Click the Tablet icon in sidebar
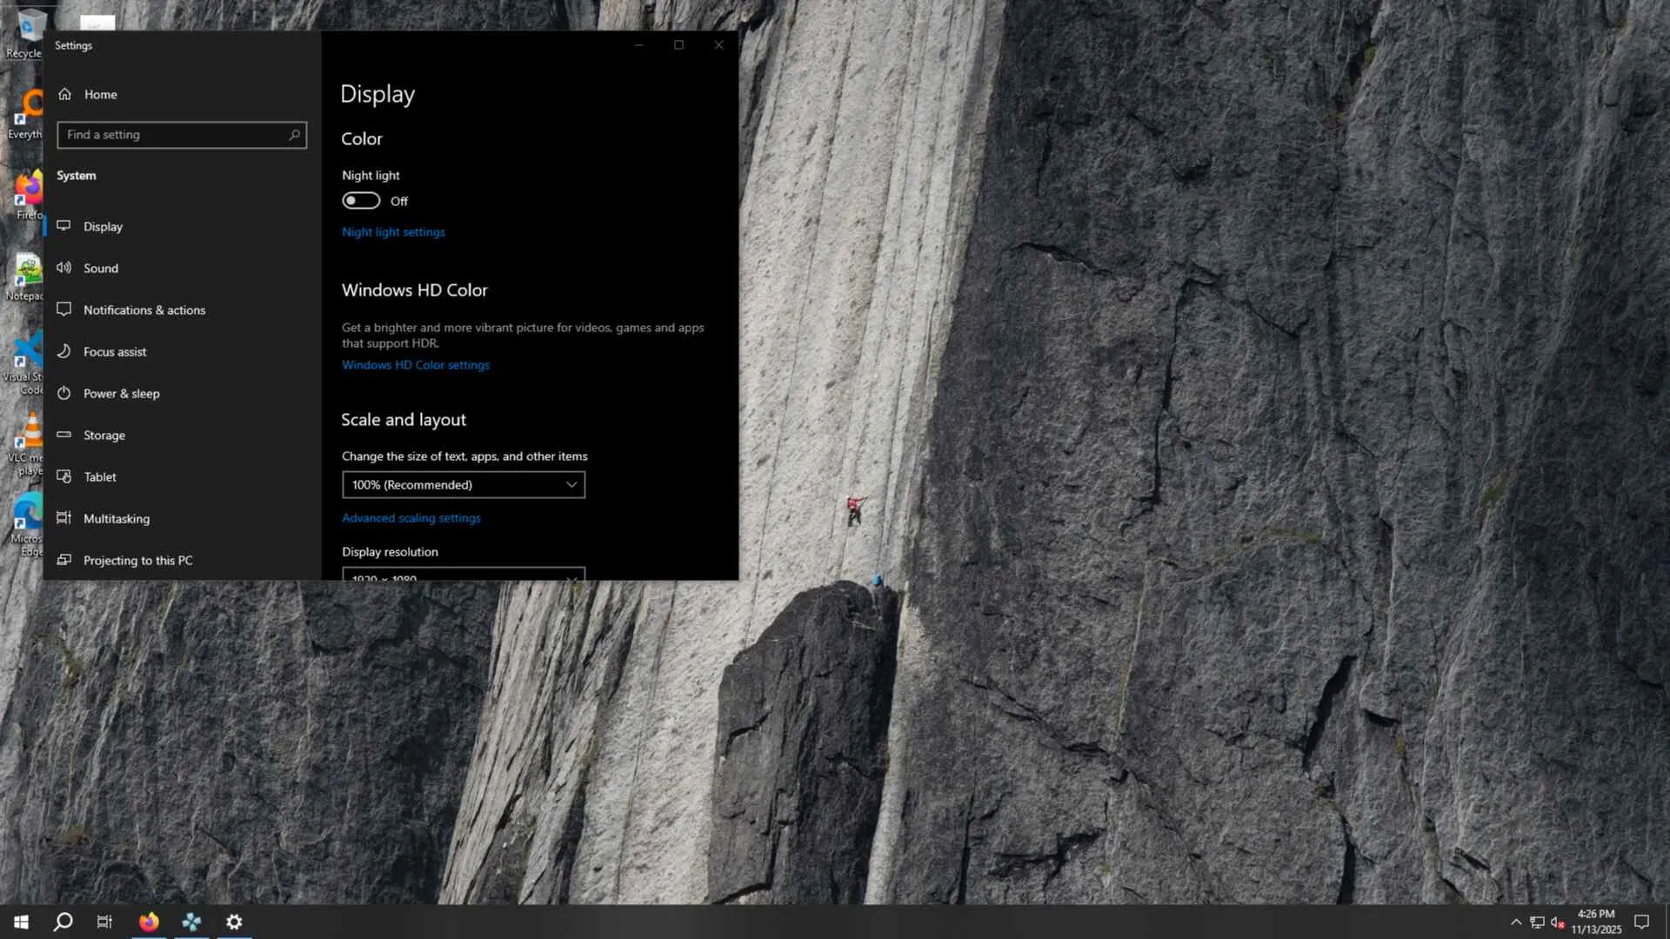1670x939 pixels. coord(63,476)
